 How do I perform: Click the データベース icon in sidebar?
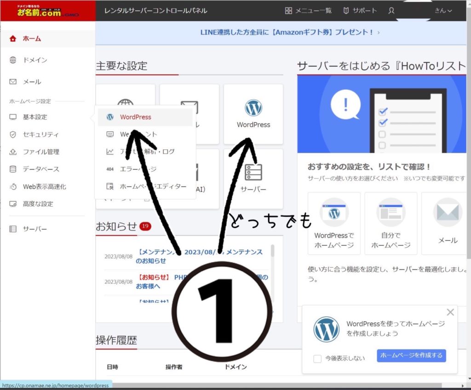coord(13,169)
